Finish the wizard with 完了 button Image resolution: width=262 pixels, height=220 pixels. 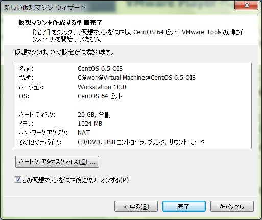(x=184, y=206)
